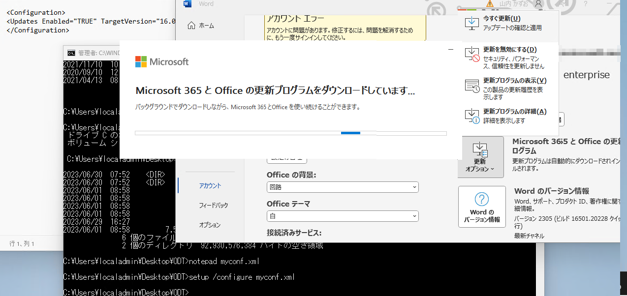Click the バックグラウンドでダウンロード description text
The width and height of the screenshot is (627, 296).
coord(248,107)
